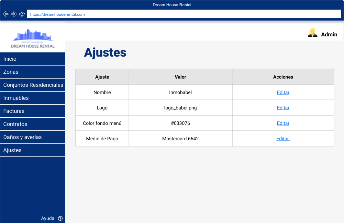The image size is (344, 223).
Task: Edit the Color fondo menú value
Action: tap(283, 123)
